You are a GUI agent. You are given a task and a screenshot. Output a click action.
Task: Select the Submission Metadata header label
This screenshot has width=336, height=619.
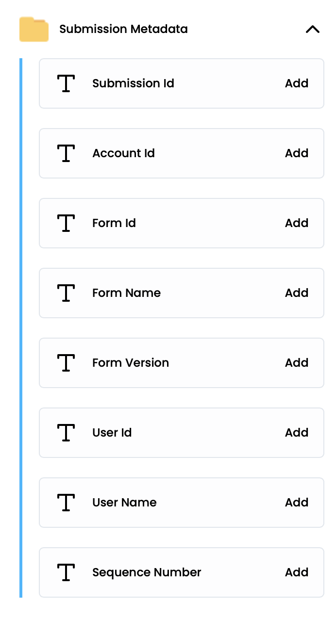[123, 29]
